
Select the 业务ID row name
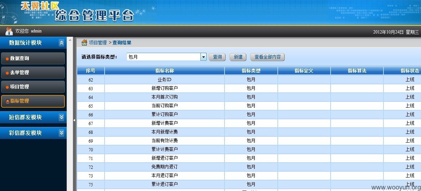click(x=165, y=80)
